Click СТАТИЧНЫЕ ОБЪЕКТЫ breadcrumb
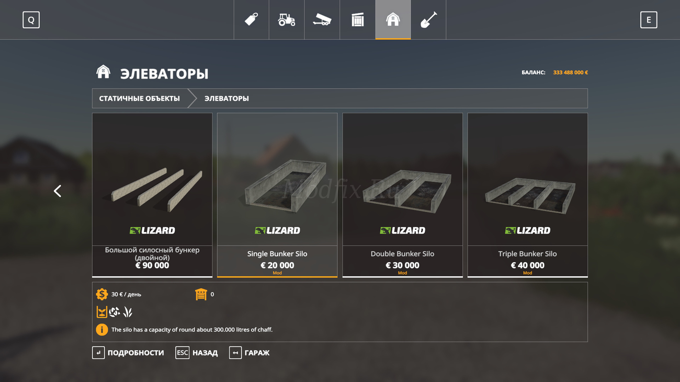680x382 pixels. [140, 98]
